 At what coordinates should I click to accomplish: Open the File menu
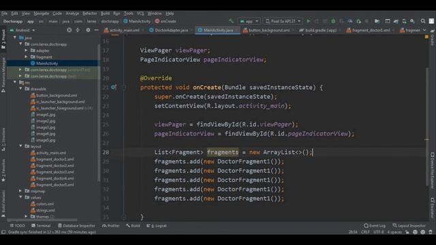[x=4, y=14]
